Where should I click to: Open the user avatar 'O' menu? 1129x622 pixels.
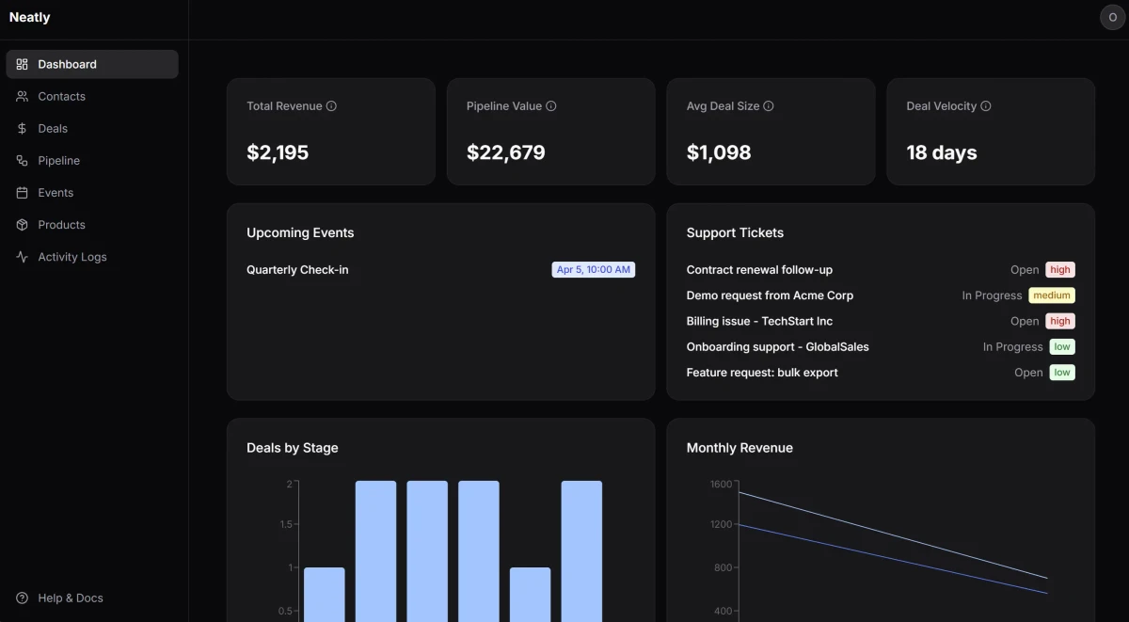pyautogui.click(x=1113, y=18)
